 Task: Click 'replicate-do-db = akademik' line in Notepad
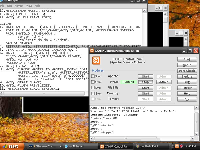coord(43,40)
